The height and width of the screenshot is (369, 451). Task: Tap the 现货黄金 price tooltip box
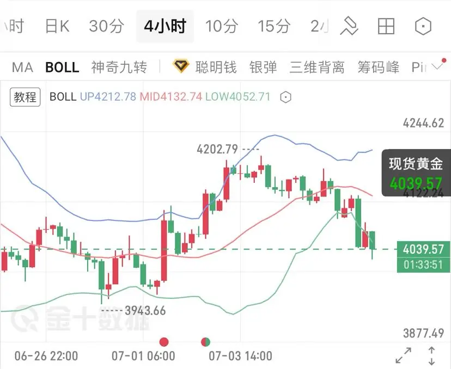tap(416, 173)
